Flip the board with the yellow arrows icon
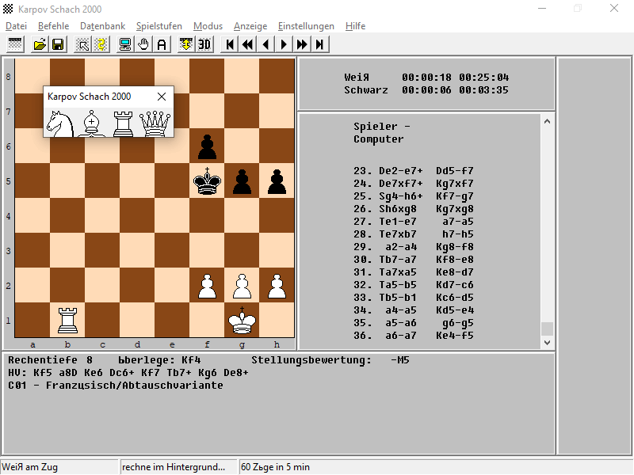The image size is (634, 475). [186, 44]
